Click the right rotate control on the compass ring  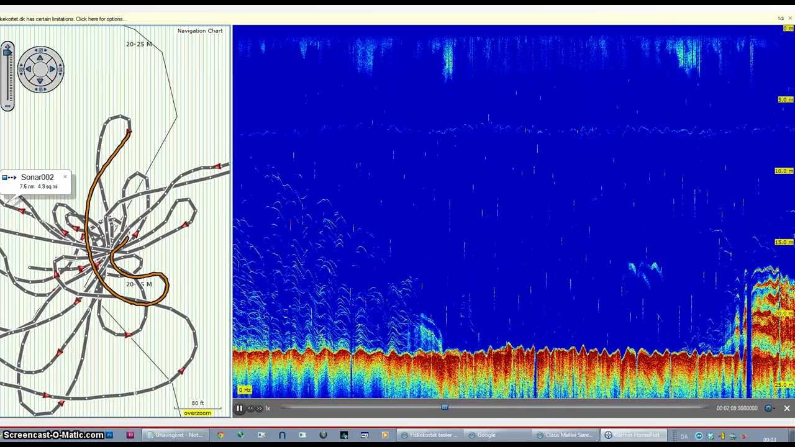click(x=60, y=70)
